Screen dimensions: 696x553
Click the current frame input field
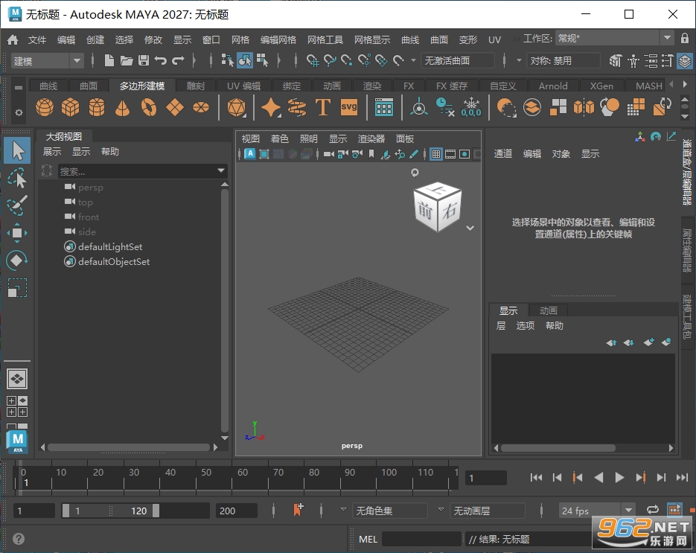pyautogui.click(x=485, y=478)
